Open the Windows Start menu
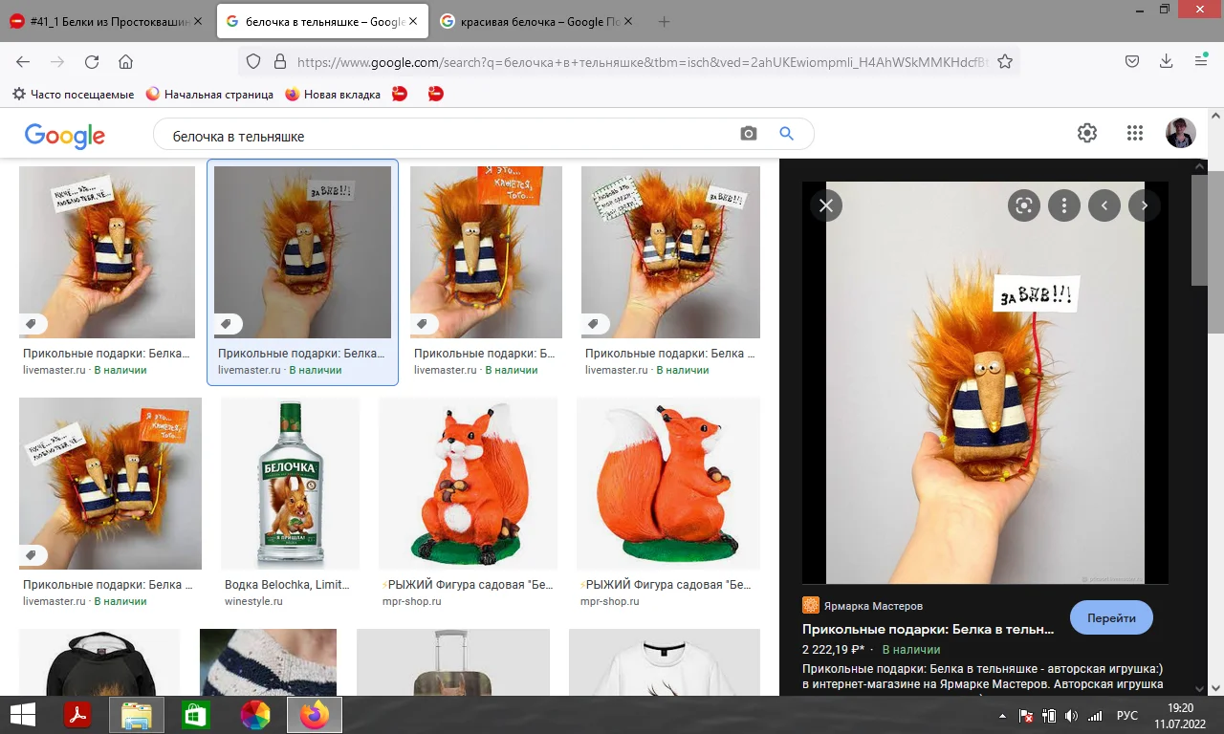This screenshot has width=1224, height=734. point(23,715)
